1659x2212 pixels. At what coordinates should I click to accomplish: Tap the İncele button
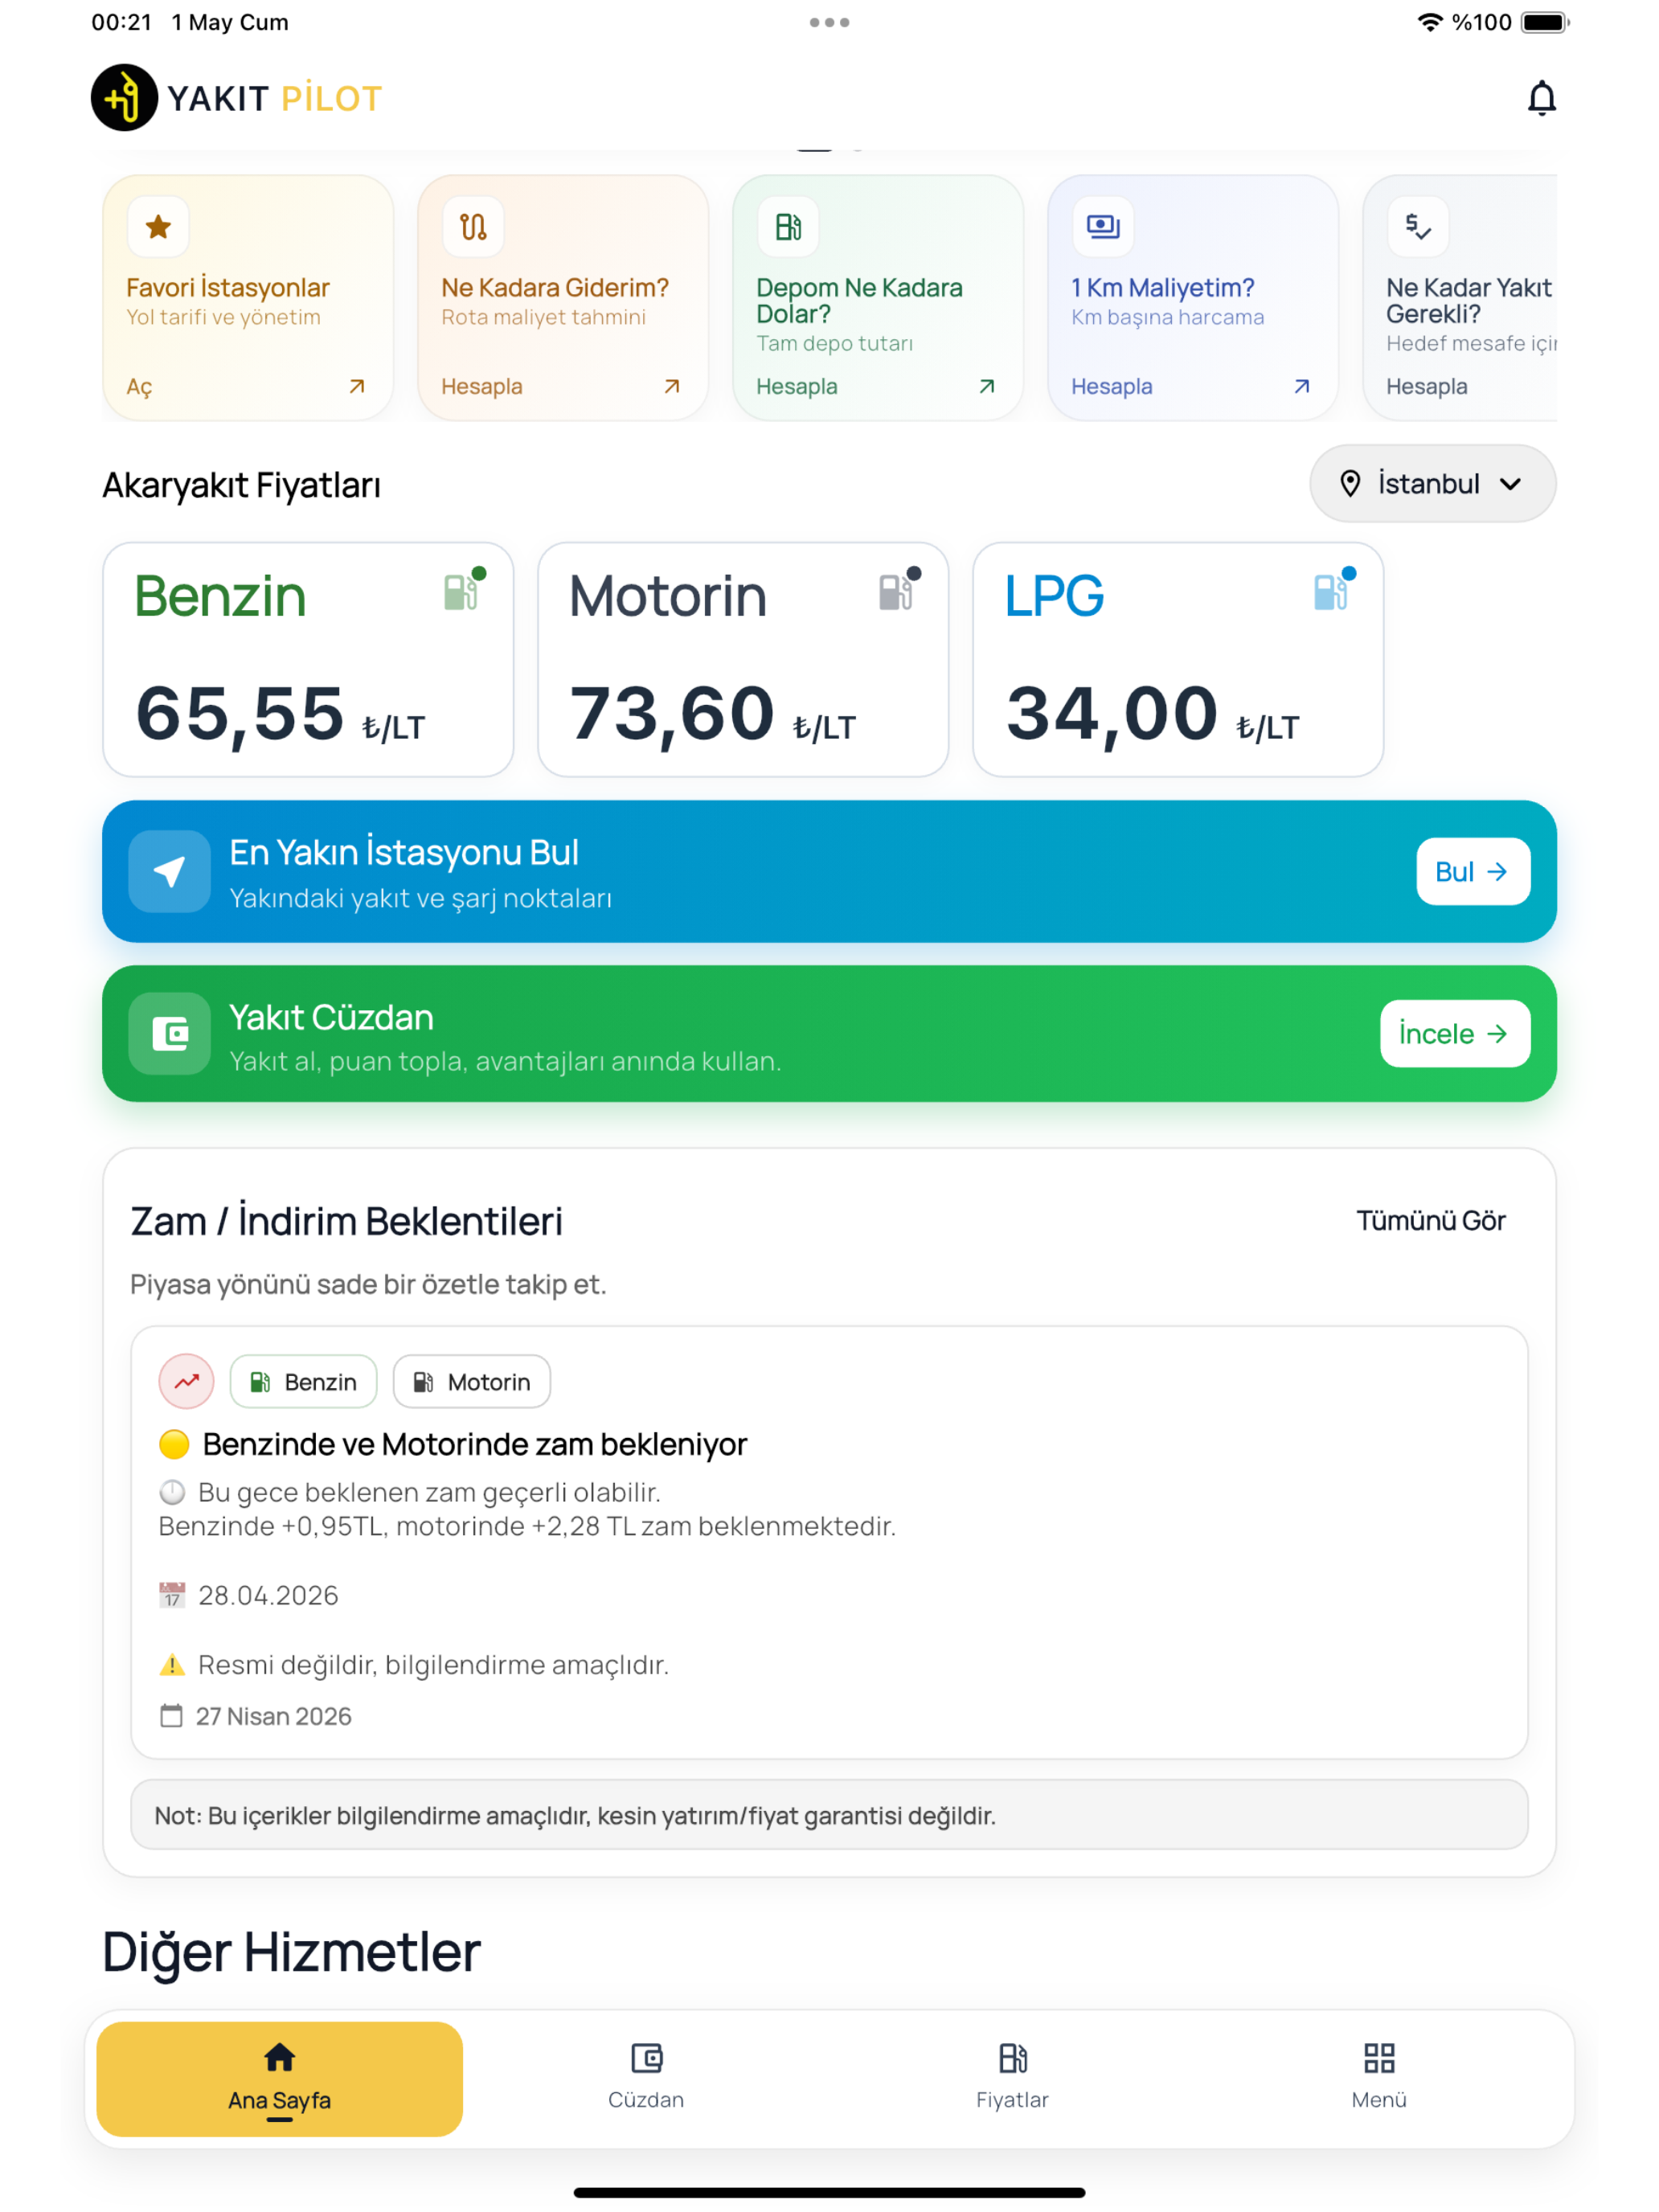click(1455, 1033)
